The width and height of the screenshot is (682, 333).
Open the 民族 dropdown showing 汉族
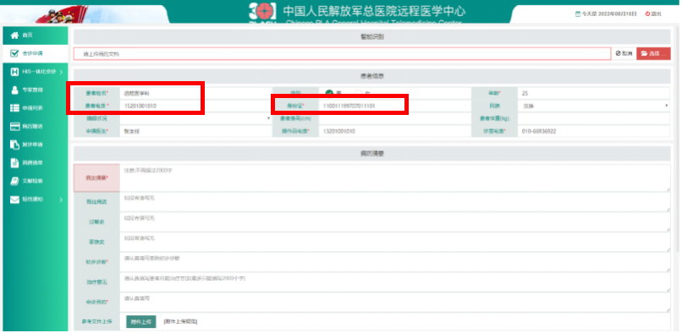[594, 106]
